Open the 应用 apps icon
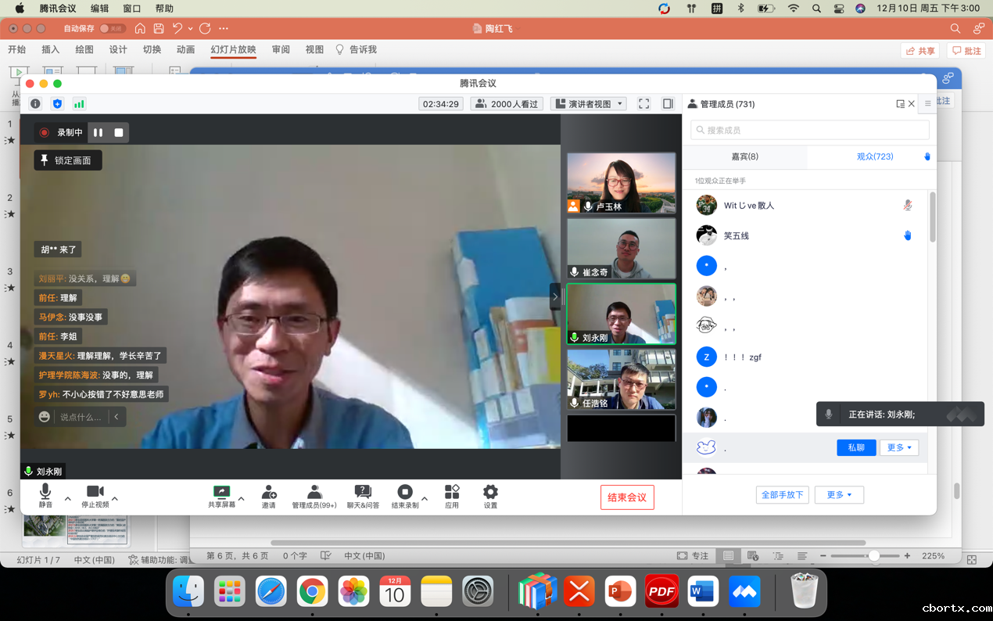Viewport: 993px width, 621px height. point(452,492)
